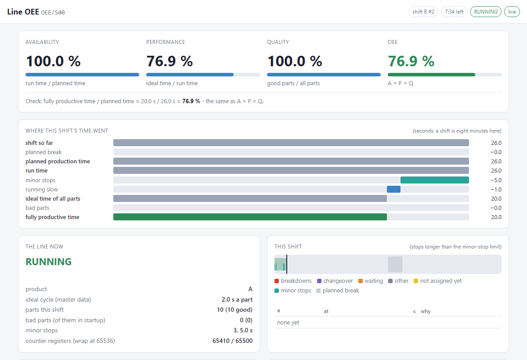Screen dimensions: 527x360
Task: Click the product value 'A'
Action: click(250, 289)
